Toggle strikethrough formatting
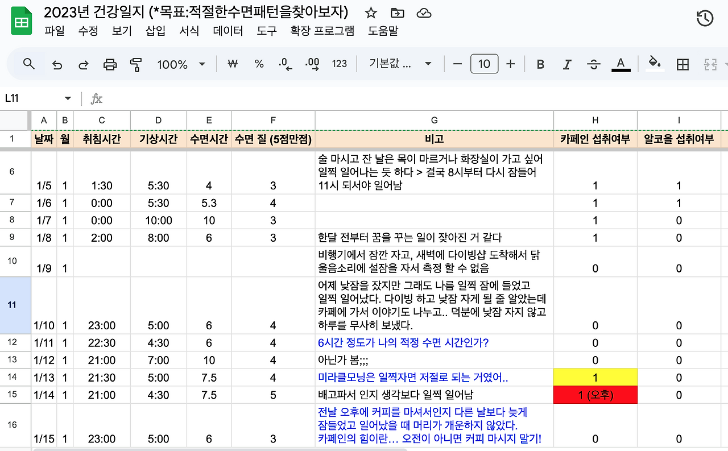This screenshot has width=728, height=451. pyautogui.click(x=593, y=64)
